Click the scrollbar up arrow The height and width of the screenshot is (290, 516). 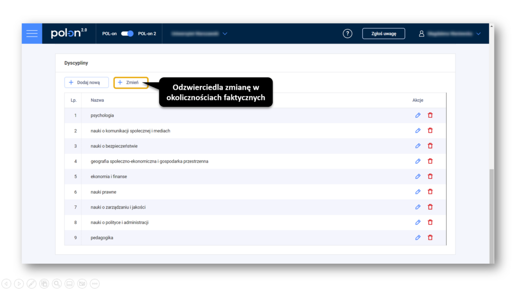[x=492, y=26]
